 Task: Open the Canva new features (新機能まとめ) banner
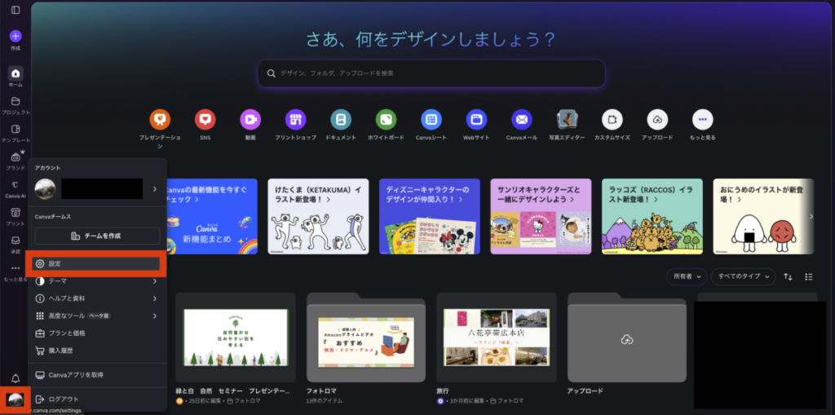tap(212, 216)
